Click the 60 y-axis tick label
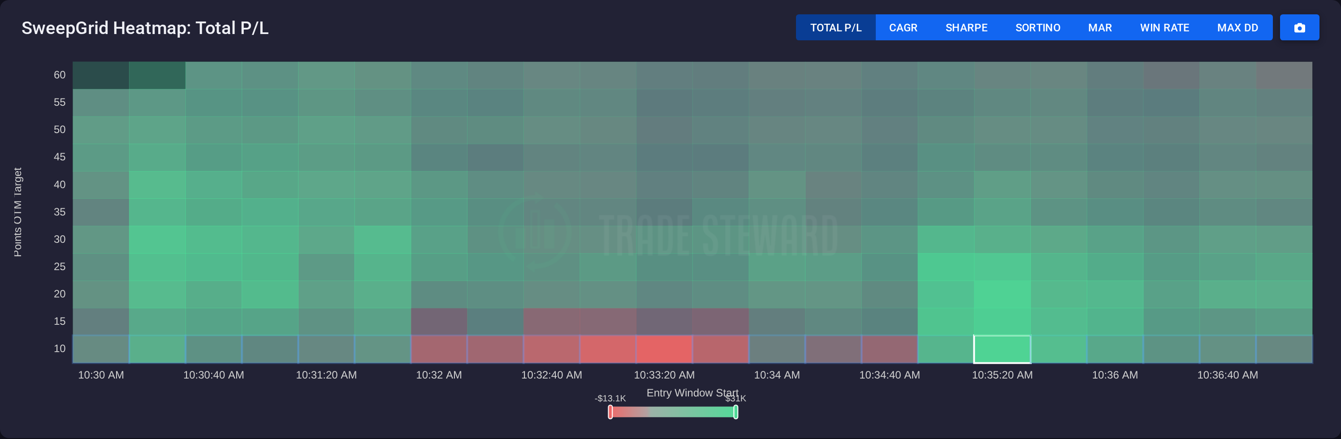Viewport: 1341px width, 439px height. [x=59, y=75]
